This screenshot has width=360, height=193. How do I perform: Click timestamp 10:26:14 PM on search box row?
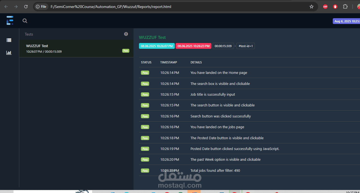170,84
